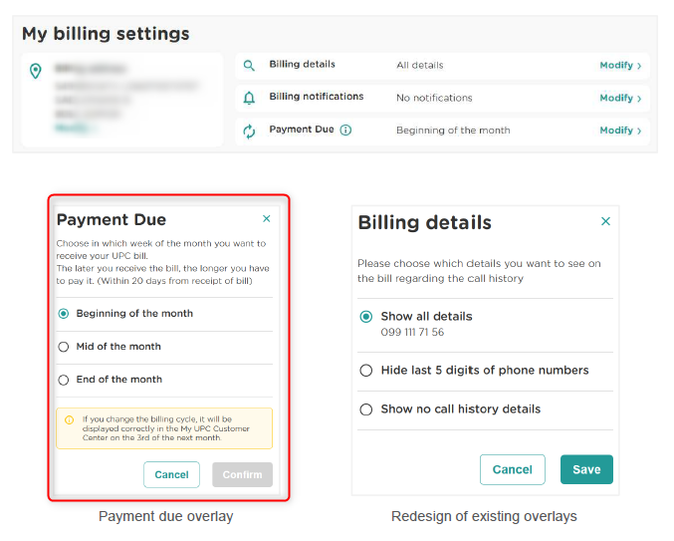
Task: Click the Payment Due refresh cycle icon
Action: (249, 131)
